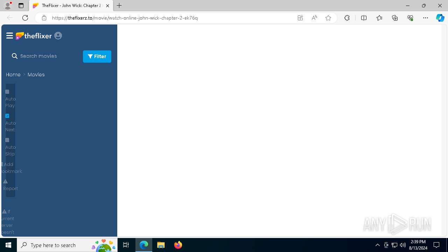The width and height of the screenshot is (448, 252).
Task: View site information lock icon
Action: click(x=44, y=18)
